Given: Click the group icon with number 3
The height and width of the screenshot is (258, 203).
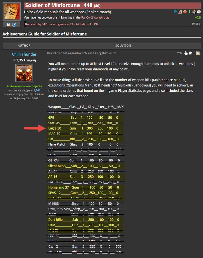Looking at the screenshot, I should tap(194, 12).
